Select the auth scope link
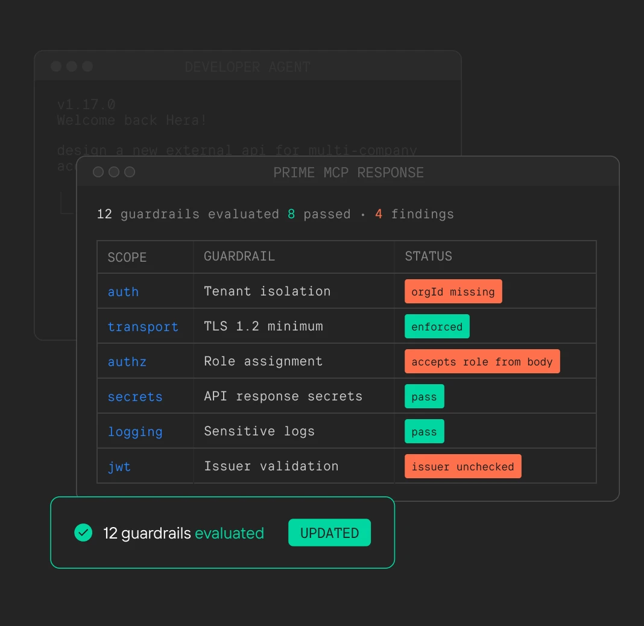 123,292
